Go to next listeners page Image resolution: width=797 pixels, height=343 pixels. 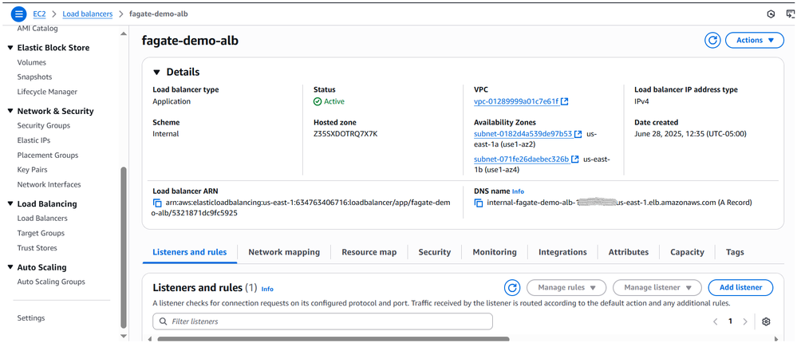click(x=745, y=321)
